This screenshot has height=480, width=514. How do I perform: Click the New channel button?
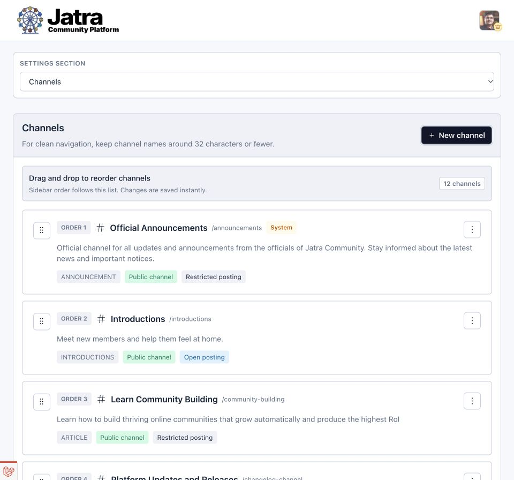tap(456, 135)
